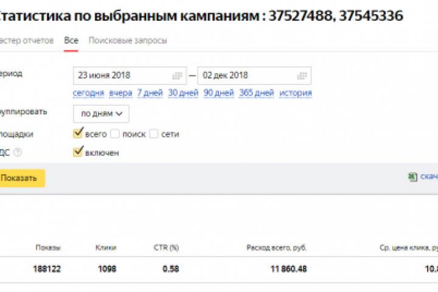Enable the "поиск" checkbox
The width and height of the screenshot is (438, 292).
click(x=115, y=134)
